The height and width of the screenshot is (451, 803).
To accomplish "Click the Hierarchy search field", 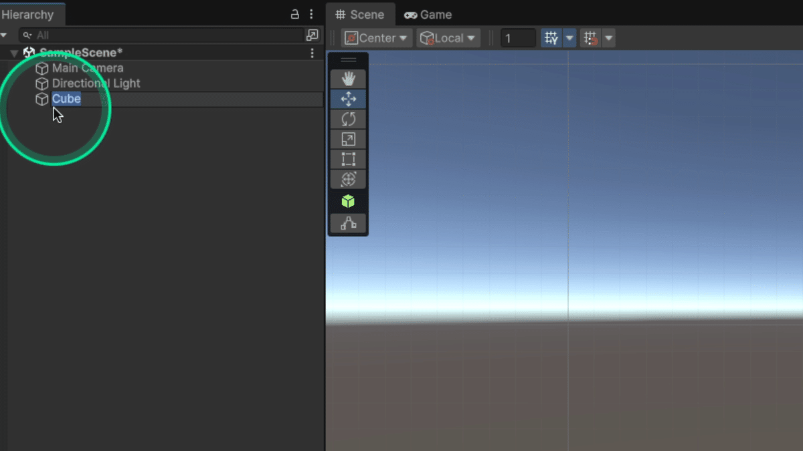I will pos(161,35).
